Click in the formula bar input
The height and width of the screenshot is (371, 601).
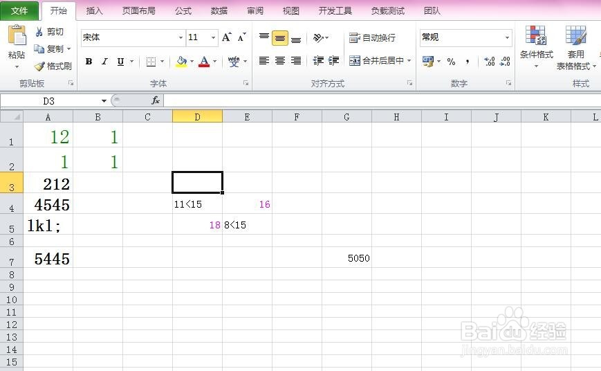click(x=382, y=101)
